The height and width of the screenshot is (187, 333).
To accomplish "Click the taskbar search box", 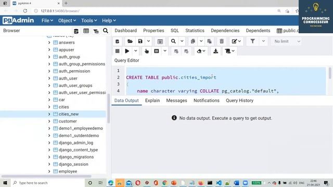I will tap(48, 183).
